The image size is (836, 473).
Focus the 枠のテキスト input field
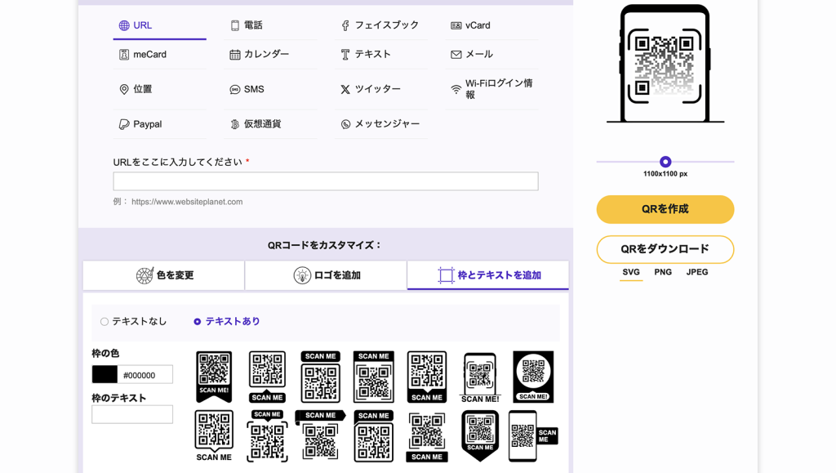pyautogui.click(x=132, y=414)
